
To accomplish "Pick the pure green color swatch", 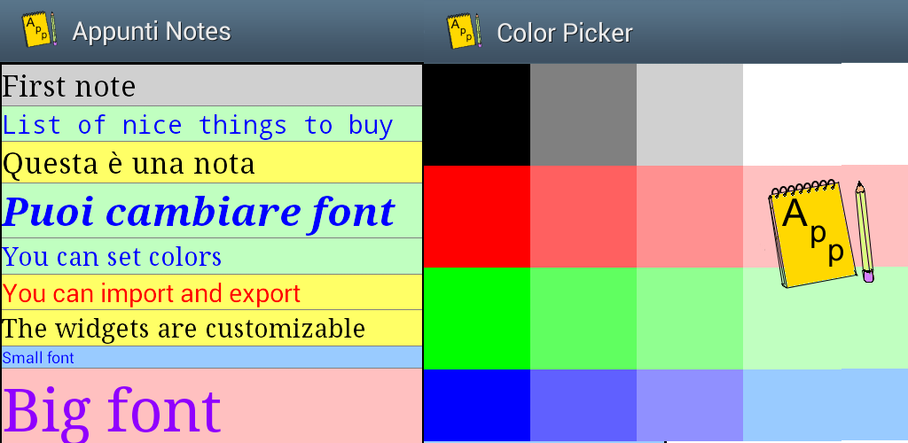I will 477,318.
